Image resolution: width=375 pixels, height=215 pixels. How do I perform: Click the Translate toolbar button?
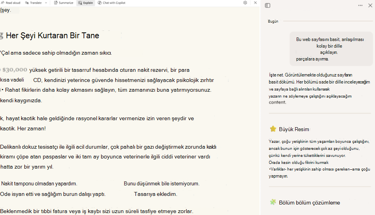pos(33,3)
